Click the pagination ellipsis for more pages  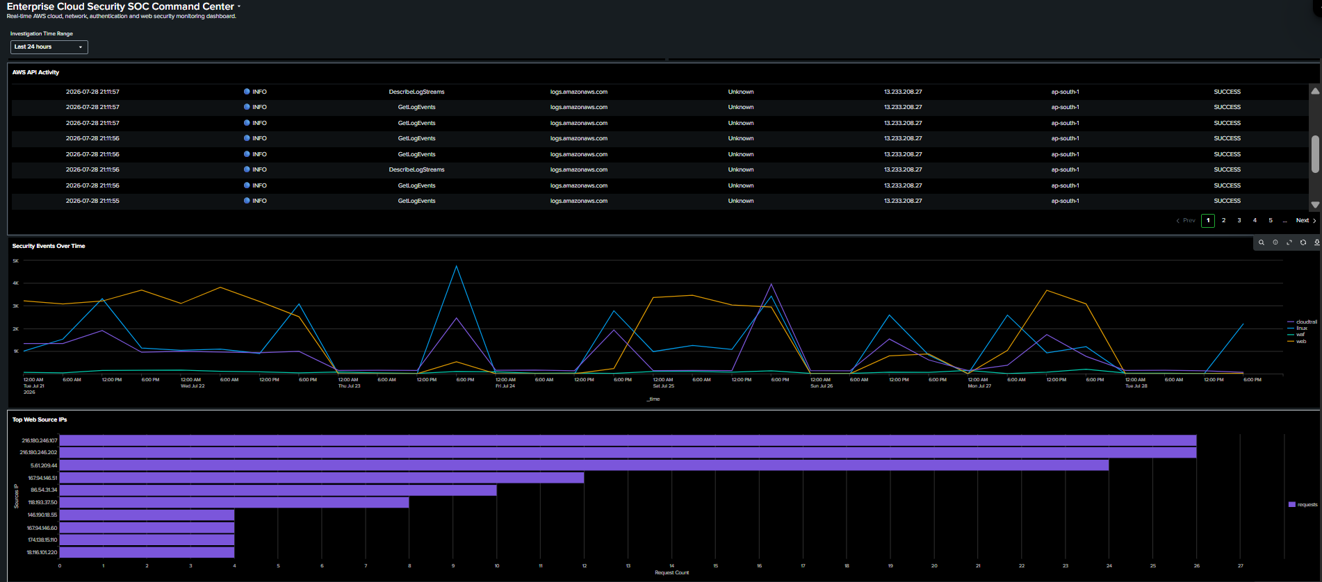coord(1284,220)
